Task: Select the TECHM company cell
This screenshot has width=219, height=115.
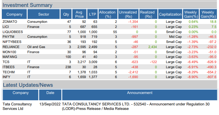Action: tap(8, 72)
